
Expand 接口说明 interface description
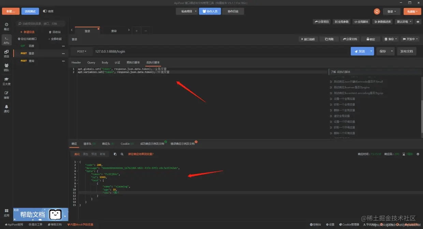(x=308, y=39)
